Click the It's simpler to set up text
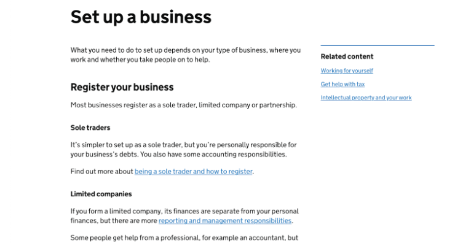Screen dimensions: 455x249 point(183,145)
